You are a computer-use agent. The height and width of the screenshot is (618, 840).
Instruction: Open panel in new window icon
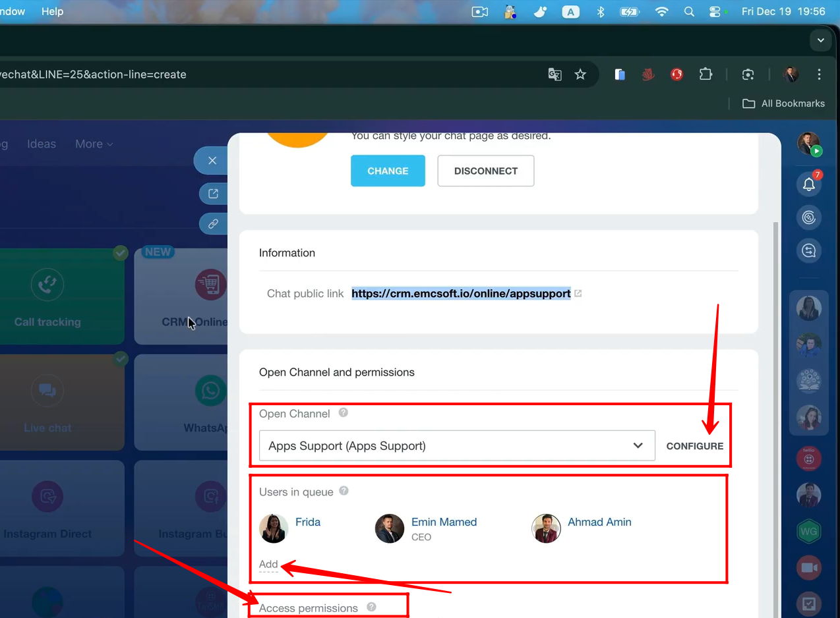213,194
